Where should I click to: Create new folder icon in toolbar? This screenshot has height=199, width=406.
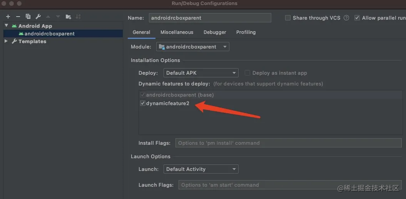[68, 17]
